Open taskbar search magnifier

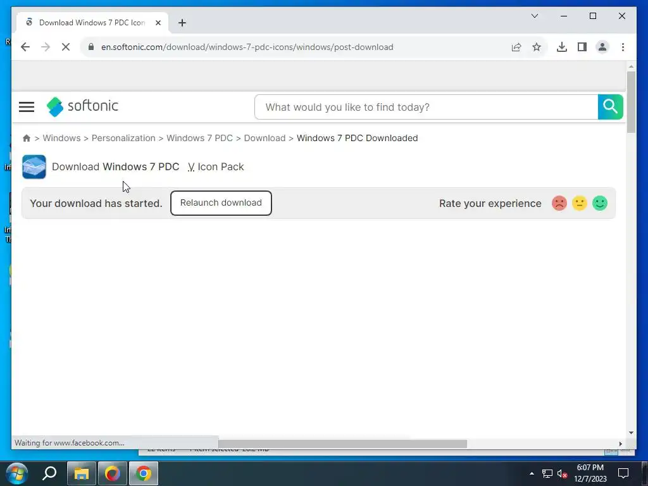(49, 473)
